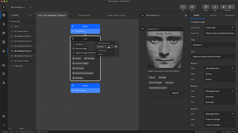Select the Start flow item
The height and width of the screenshot is (133, 238).
(x=22, y=26)
